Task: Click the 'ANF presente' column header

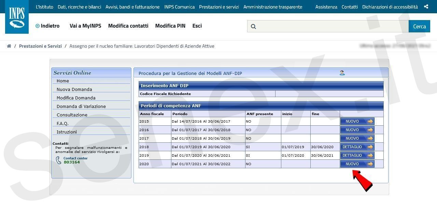Action: coord(260,114)
